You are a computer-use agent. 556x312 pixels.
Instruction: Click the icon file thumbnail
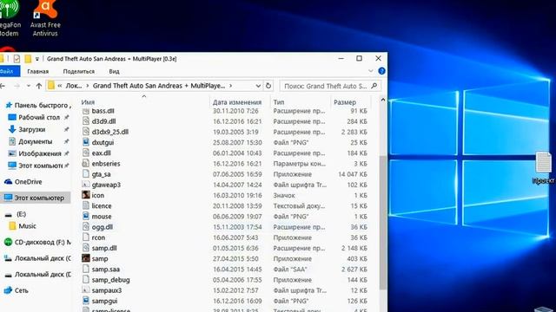(85, 195)
